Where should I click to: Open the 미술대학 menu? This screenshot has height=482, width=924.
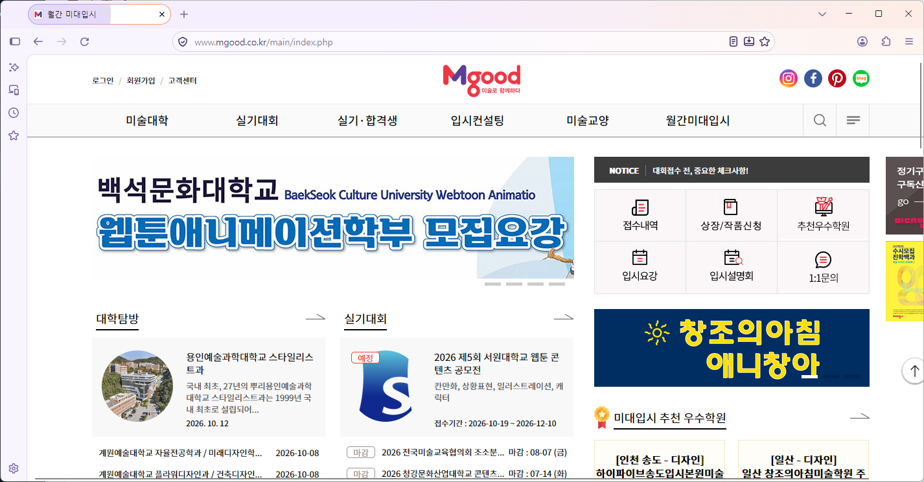[x=147, y=120]
